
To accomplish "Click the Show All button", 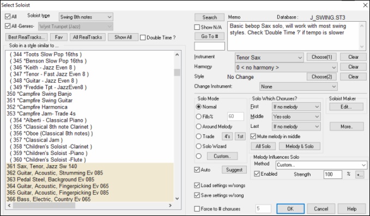I will [123, 37].
